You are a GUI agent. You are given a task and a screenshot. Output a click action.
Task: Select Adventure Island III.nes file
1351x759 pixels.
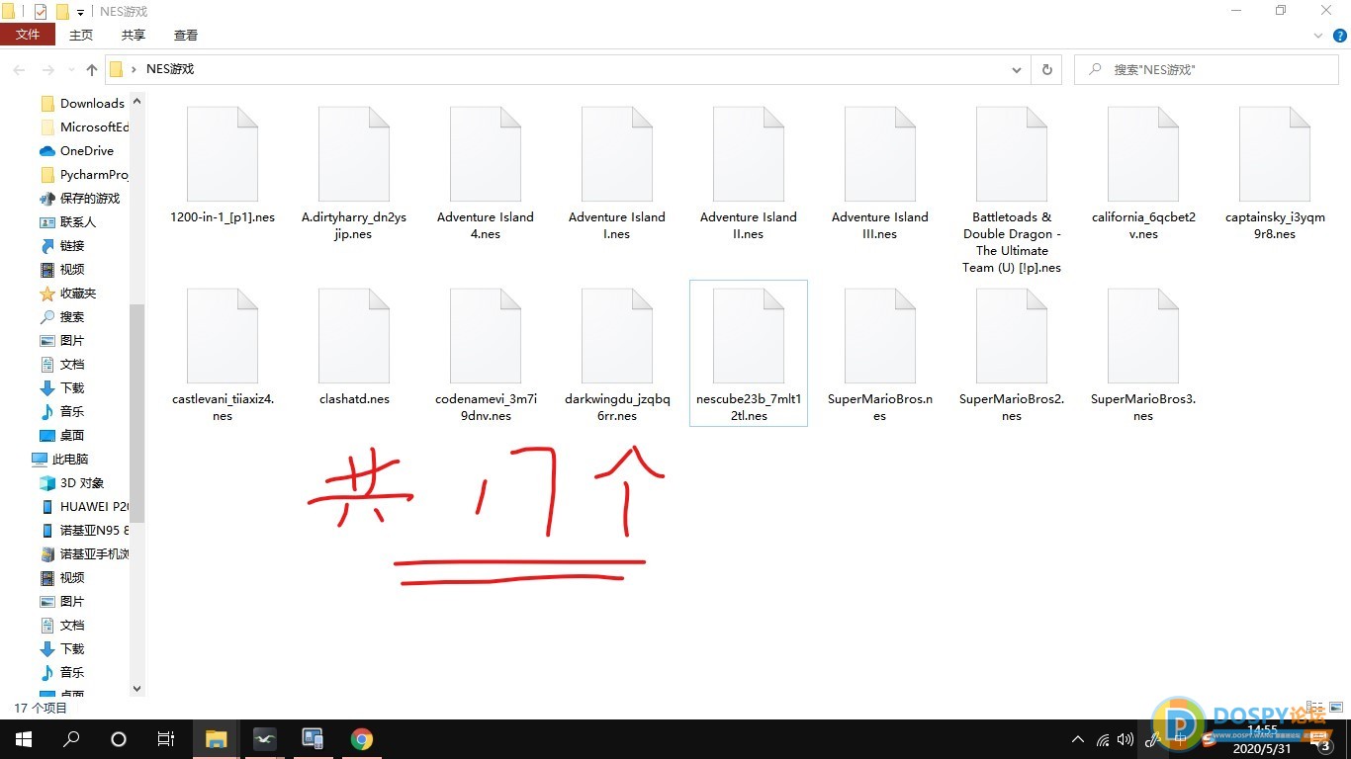coord(880,175)
